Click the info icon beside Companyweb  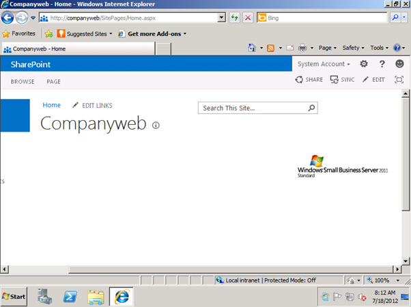pyautogui.click(x=156, y=126)
